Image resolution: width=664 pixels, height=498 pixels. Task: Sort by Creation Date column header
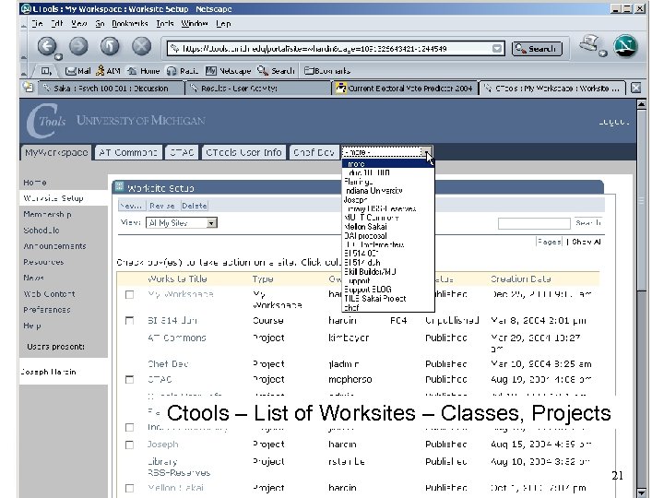(520, 279)
